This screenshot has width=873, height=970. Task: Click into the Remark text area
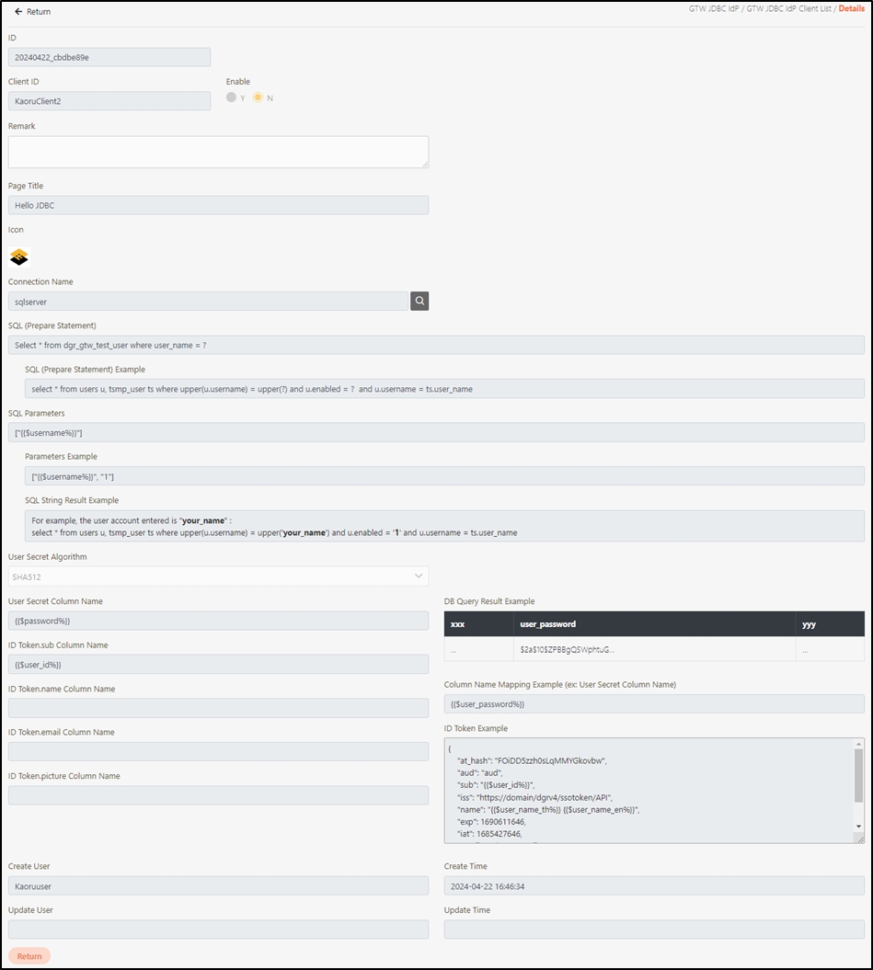click(x=218, y=152)
